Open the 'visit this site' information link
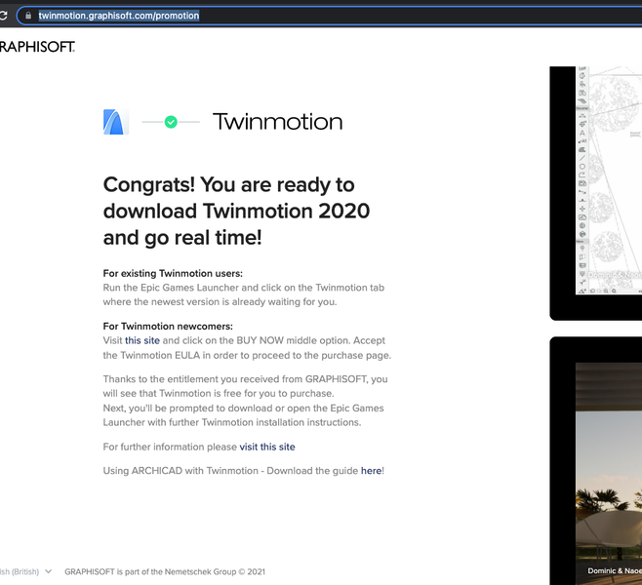The height and width of the screenshot is (585, 642). (267, 447)
